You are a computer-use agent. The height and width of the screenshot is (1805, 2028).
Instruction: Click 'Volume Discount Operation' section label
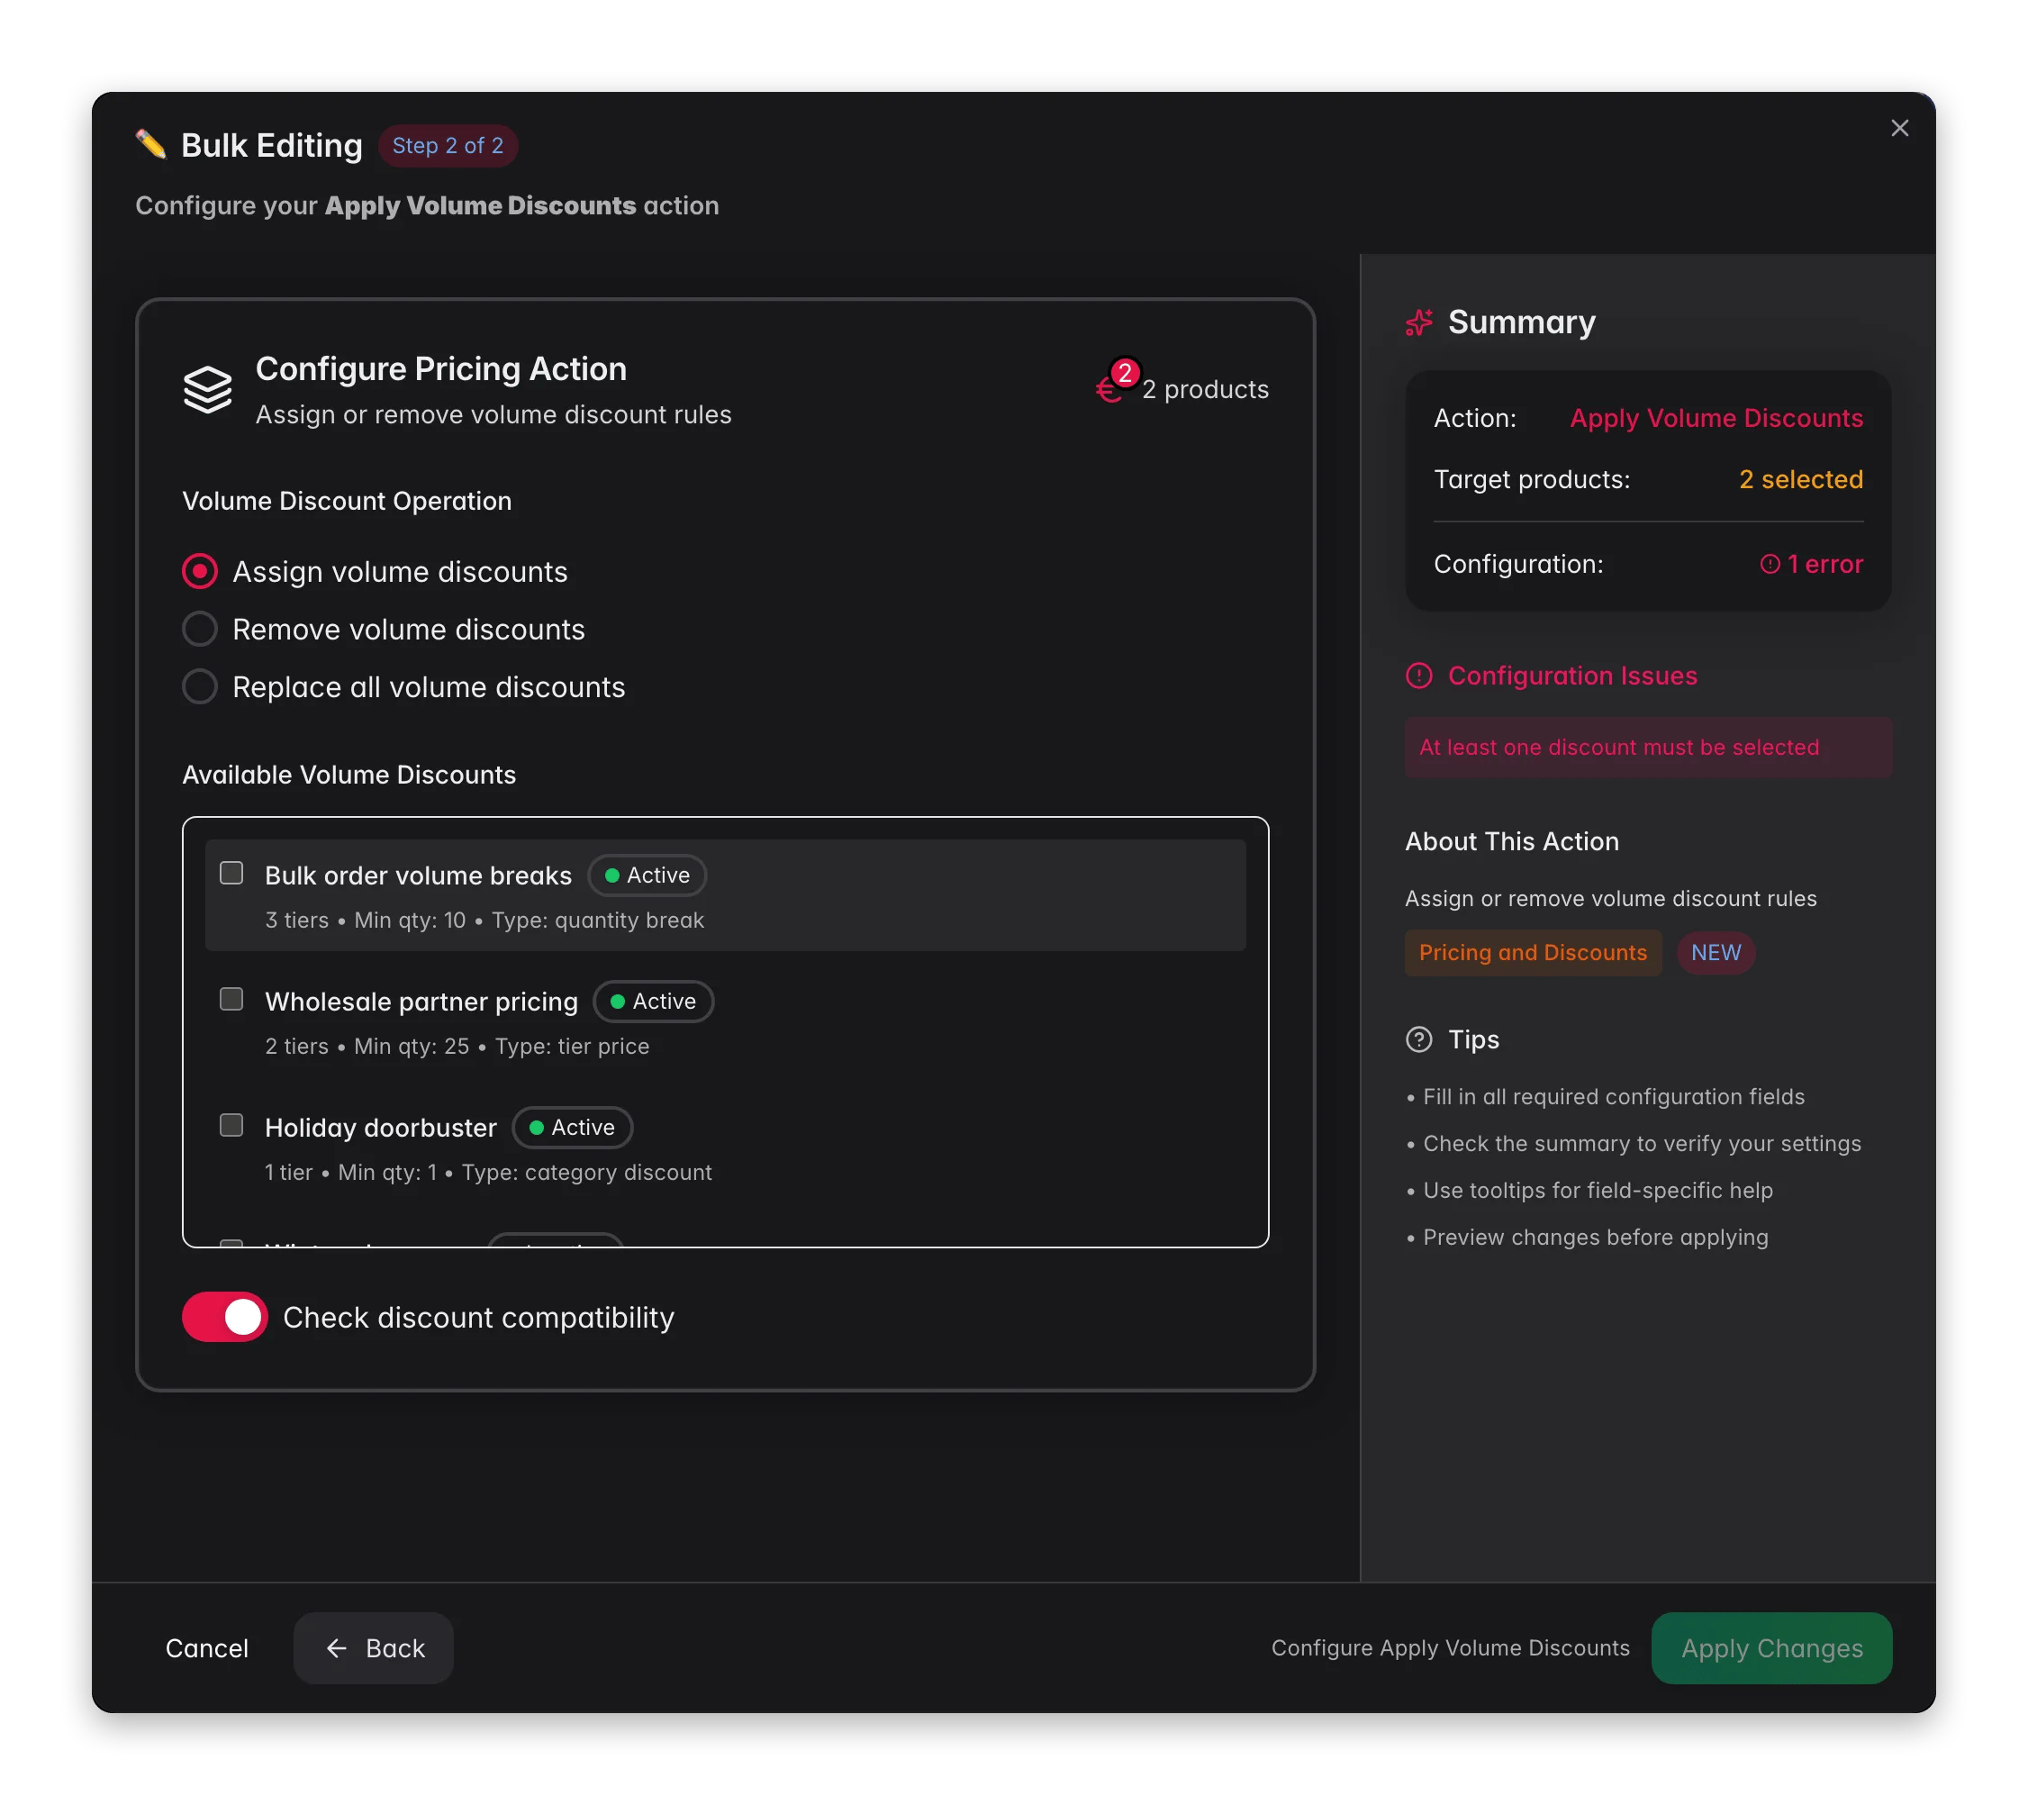pyautogui.click(x=347, y=501)
